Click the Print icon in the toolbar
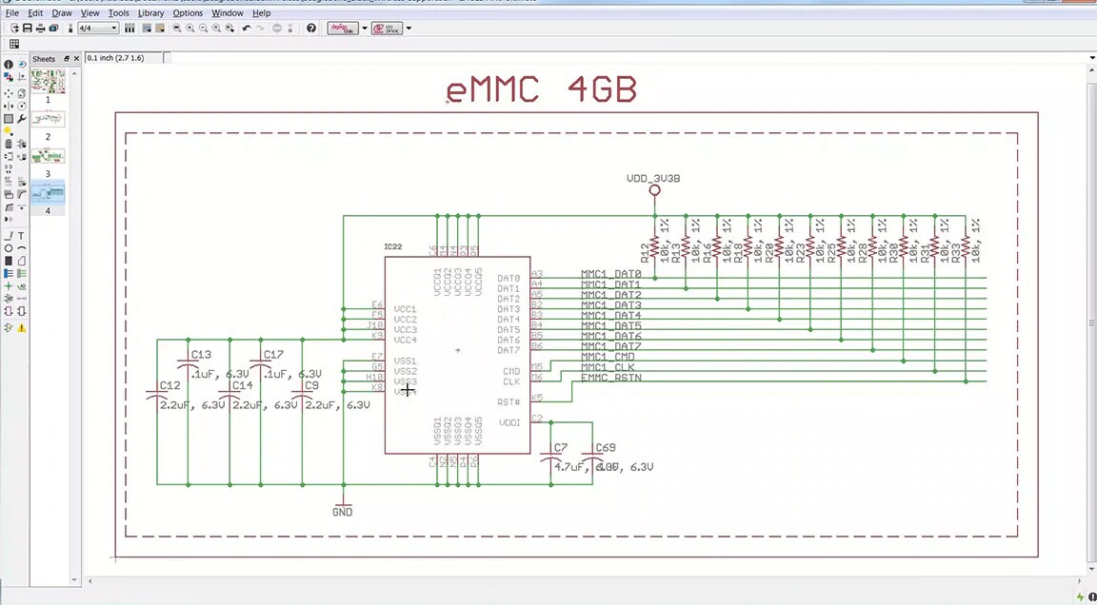 (42, 29)
